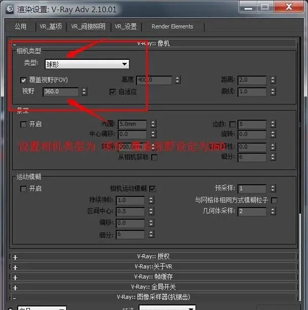The image size is (308, 310).
Task: Open the Render Elements tab
Action: point(173,26)
